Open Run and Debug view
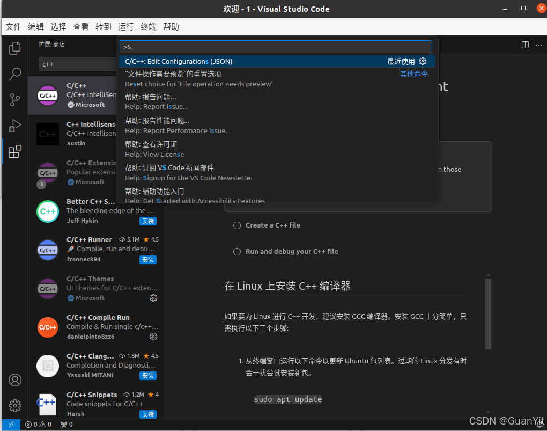 pos(14,126)
